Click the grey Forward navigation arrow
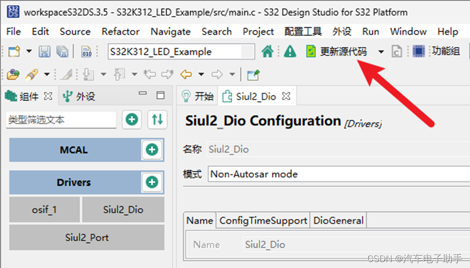Screen dimensions: 470x268 coord(217,74)
